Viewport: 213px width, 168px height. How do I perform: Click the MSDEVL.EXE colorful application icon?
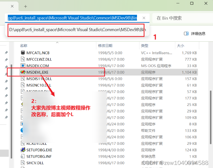click(x=23, y=72)
